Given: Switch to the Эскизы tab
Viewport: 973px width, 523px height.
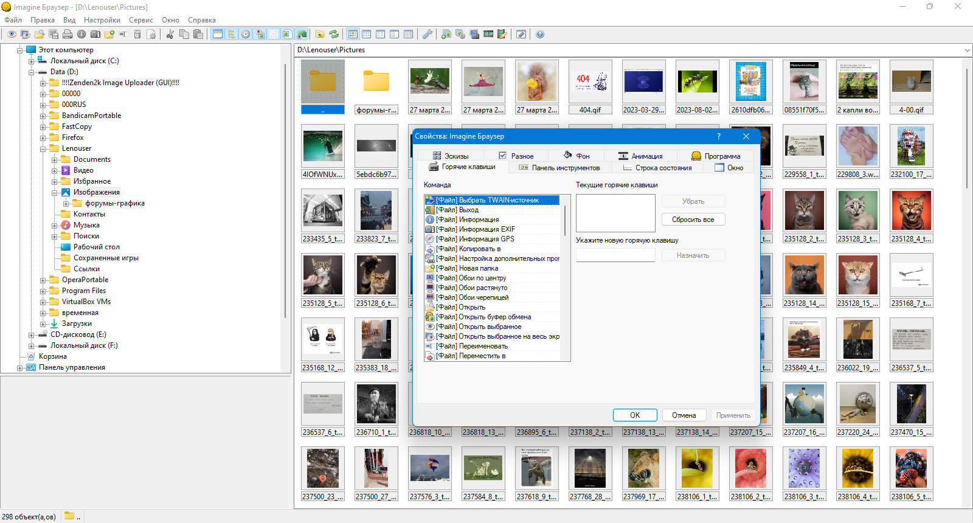Looking at the screenshot, I should [451, 156].
